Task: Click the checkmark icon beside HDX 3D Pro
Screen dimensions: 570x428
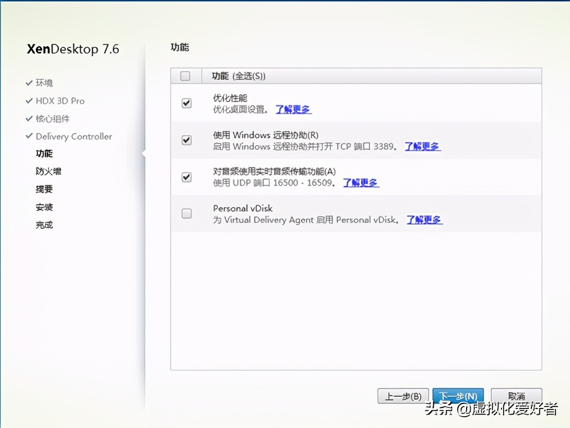Action: [29, 101]
